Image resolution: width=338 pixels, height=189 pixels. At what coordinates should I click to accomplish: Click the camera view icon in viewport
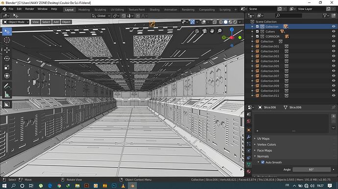(x=204, y=31)
